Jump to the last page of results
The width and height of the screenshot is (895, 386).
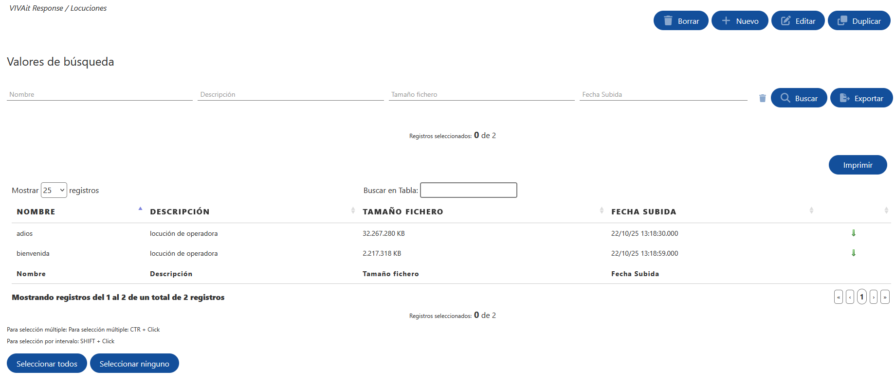(885, 297)
